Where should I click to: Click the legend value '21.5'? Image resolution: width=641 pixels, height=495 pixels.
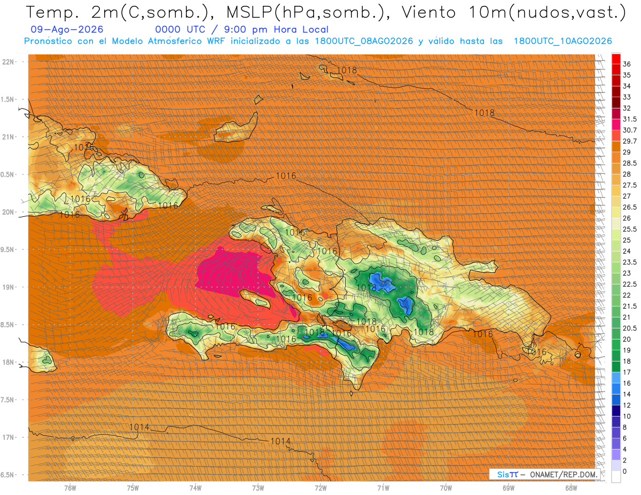tap(629, 306)
